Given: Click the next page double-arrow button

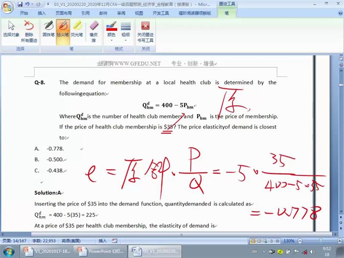Looking at the screenshot, I should 341,228.
